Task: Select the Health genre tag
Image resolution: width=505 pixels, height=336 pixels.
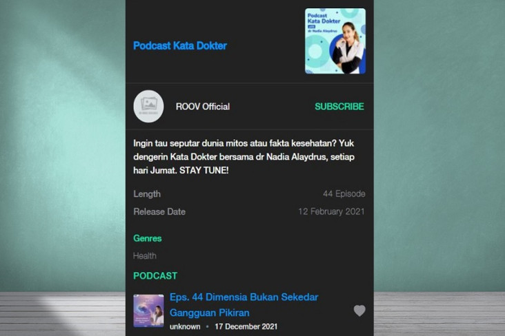Action: tap(145, 256)
